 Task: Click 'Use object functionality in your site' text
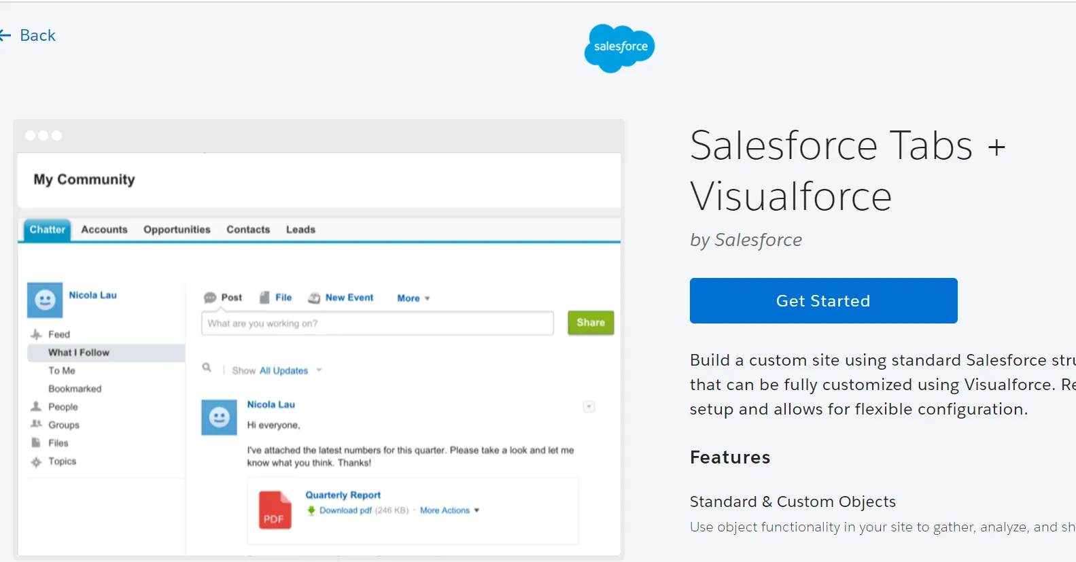[883, 527]
